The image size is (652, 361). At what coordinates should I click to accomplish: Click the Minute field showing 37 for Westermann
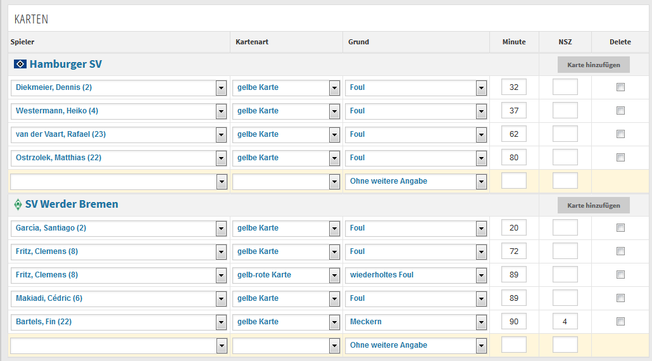pos(514,110)
